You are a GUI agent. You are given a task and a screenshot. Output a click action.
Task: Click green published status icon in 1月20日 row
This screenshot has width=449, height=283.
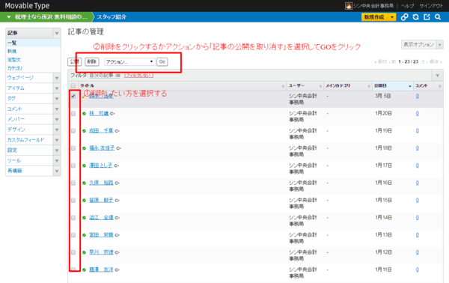click(84, 114)
